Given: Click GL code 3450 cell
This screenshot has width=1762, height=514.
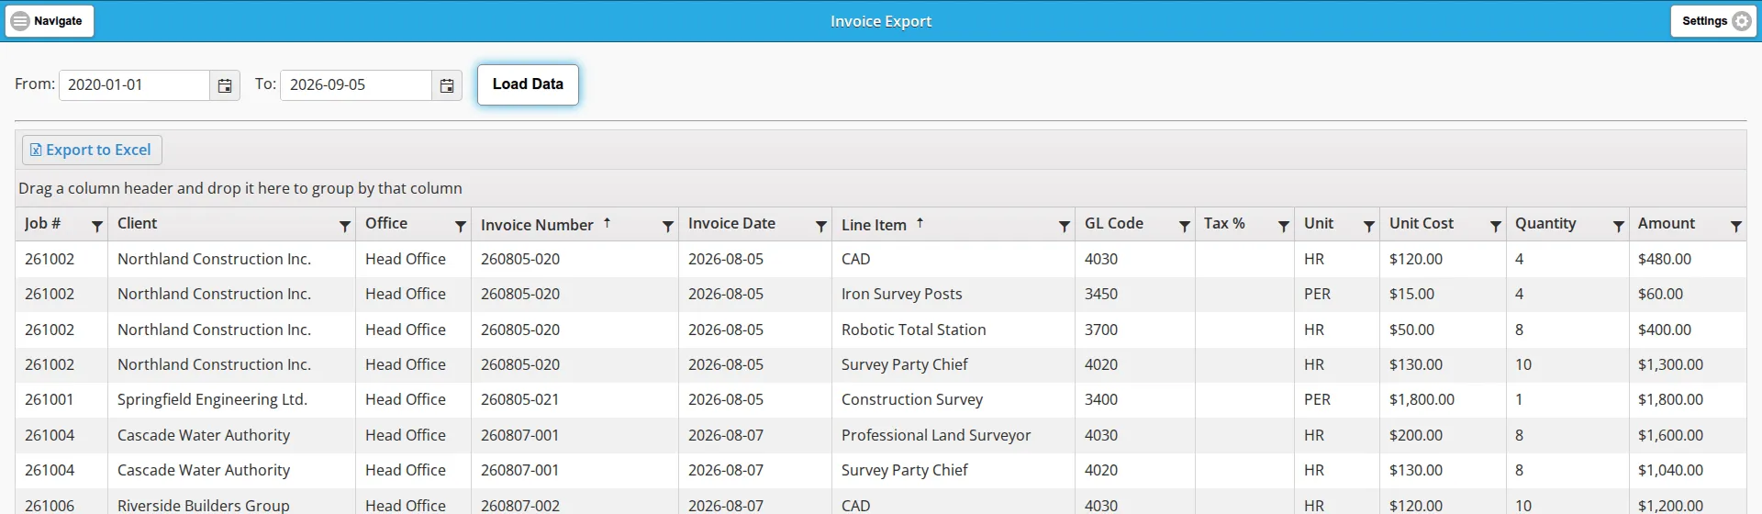Looking at the screenshot, I should pos(1134,295).
